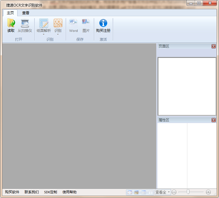Click the 纸面解析 layout analysis icon

point(44,26)
